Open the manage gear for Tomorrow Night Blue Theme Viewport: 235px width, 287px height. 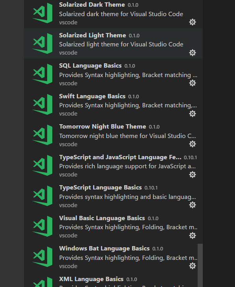192,144
